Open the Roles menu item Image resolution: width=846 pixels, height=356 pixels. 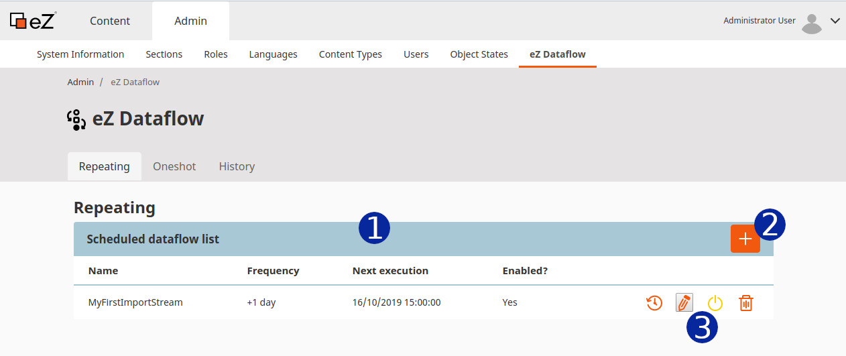coord(216,54)
